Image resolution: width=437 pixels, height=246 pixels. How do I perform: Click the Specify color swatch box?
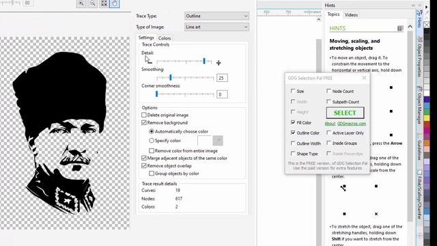pos(204,141)
